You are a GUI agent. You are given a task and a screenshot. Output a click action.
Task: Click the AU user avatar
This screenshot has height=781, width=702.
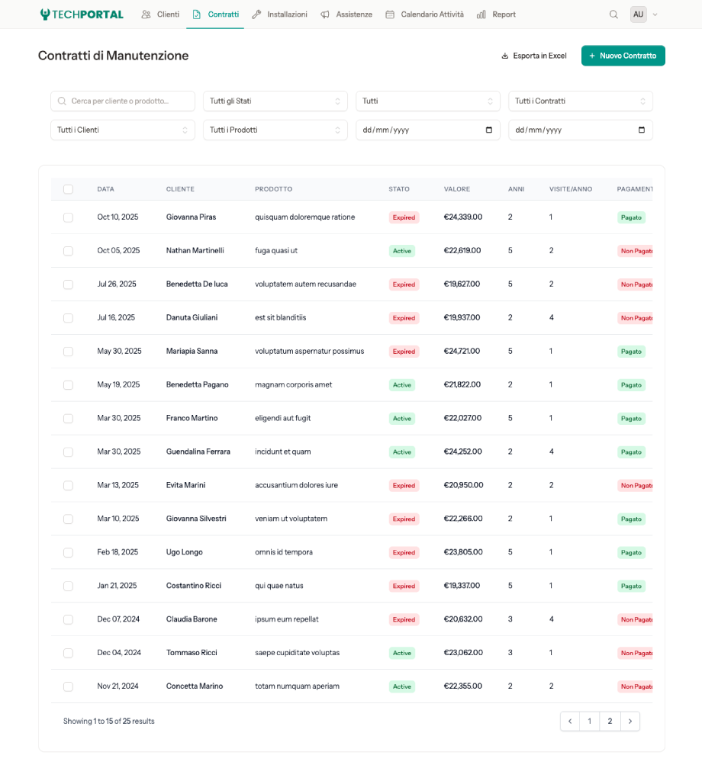[x=638, y=14]
